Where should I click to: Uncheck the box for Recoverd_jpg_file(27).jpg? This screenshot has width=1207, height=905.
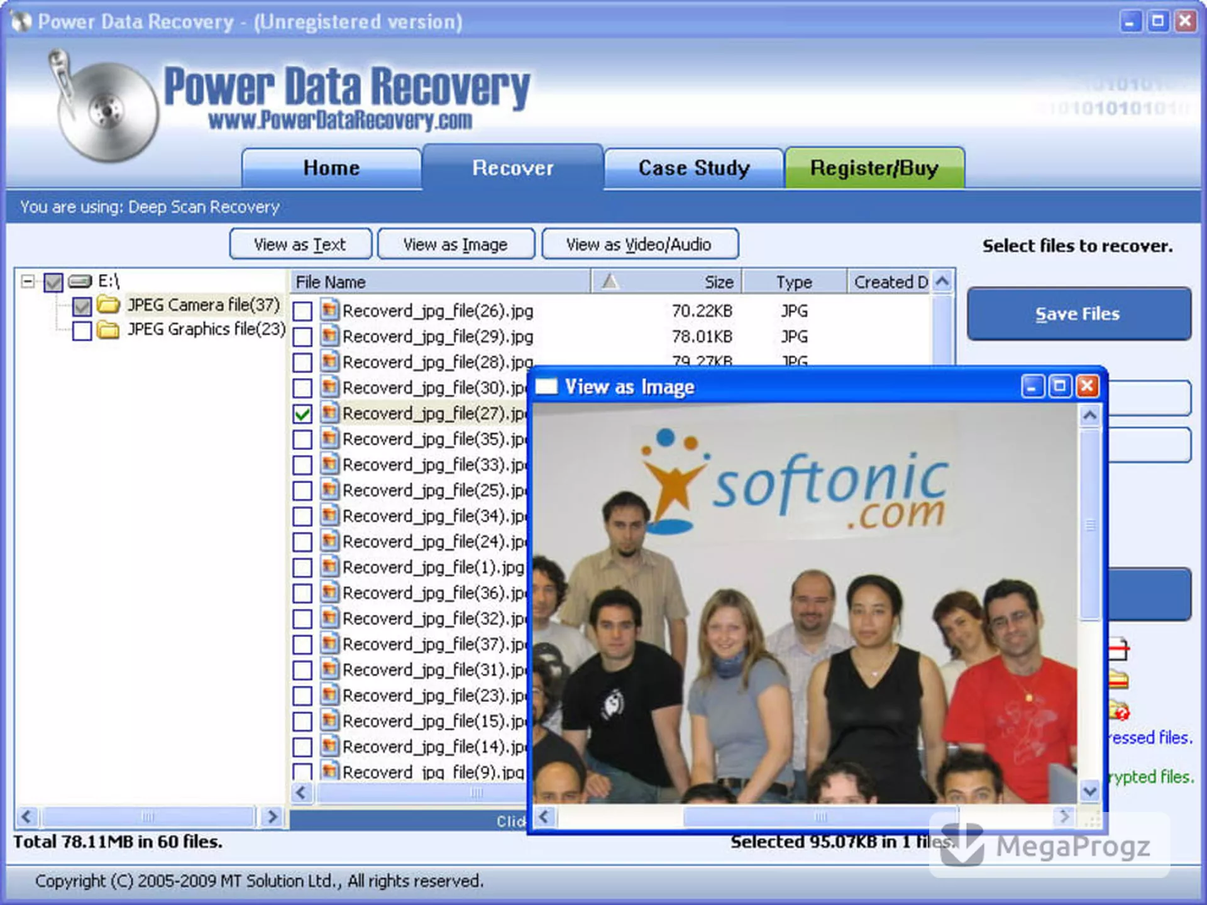302,414
